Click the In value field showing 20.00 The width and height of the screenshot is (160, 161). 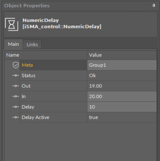coord(122,96)
